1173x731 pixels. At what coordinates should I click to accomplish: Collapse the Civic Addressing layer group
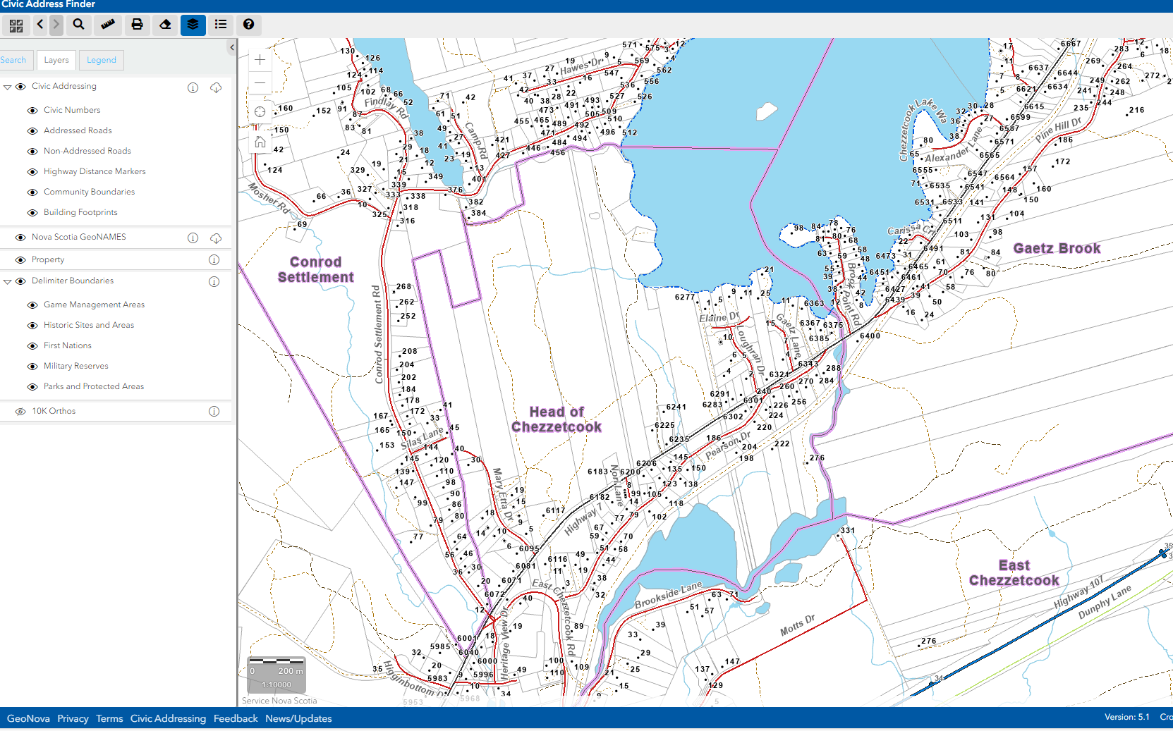8,87
